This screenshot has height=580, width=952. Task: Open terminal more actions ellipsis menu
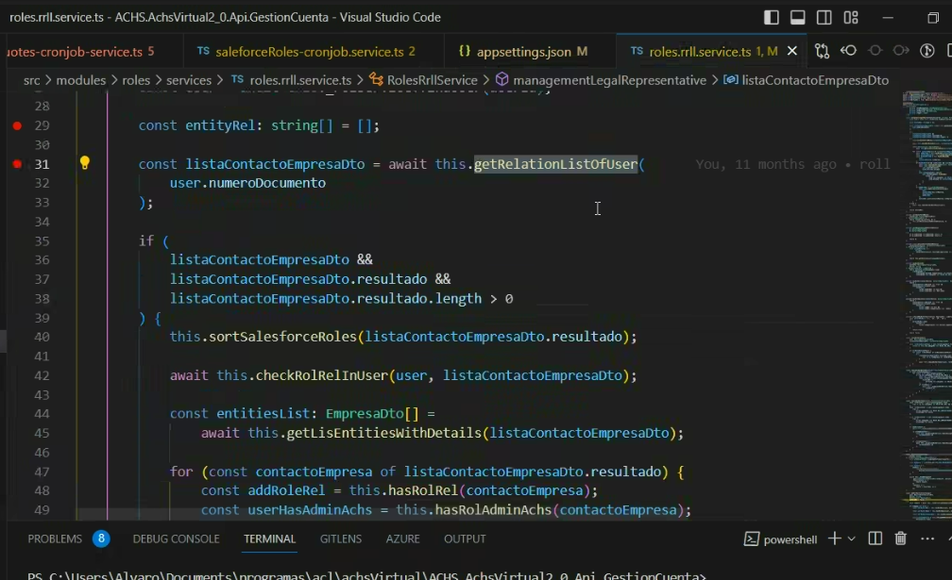pos(927,539)
